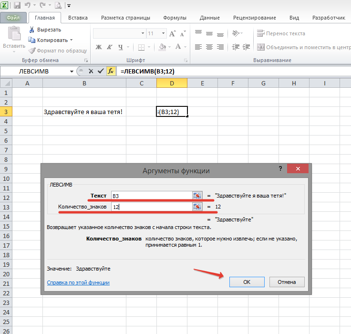Image resolution: width=351 pixels, height=334 pixels.
Task: Click the Save icon in quick access toolbar
Action: [x=17, y=5]
